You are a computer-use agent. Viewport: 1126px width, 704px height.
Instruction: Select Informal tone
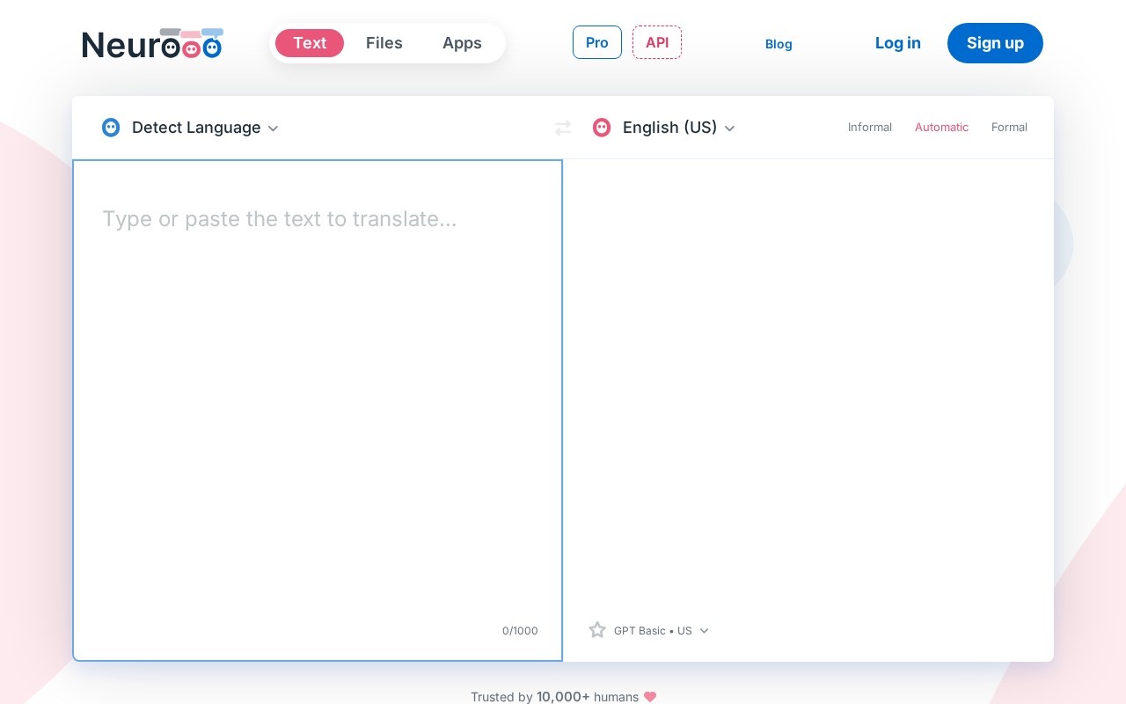pyautogui.click(x=870, y=128)
